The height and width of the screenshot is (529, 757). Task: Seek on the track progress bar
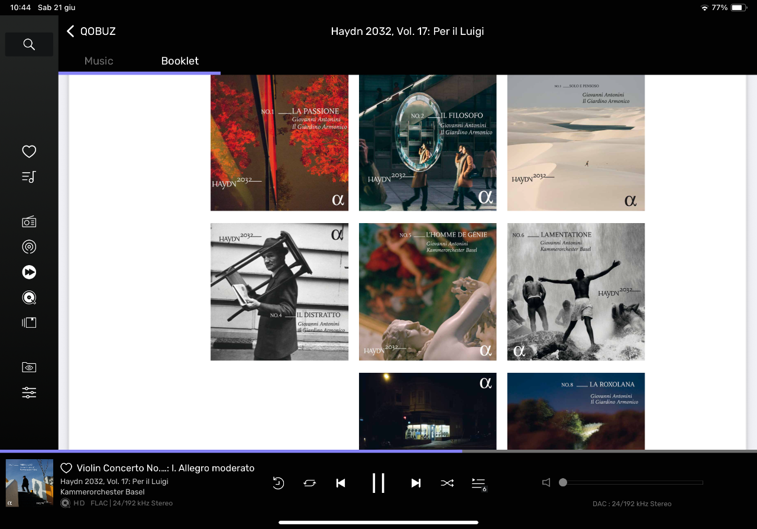pyautogui.click(x=378, y=451)
